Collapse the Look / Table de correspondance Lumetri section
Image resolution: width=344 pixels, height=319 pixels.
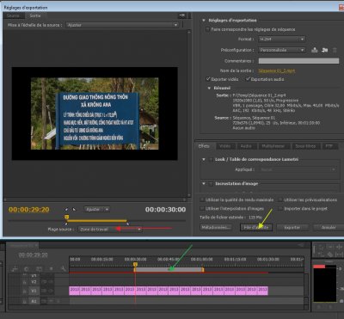point(204,159)
